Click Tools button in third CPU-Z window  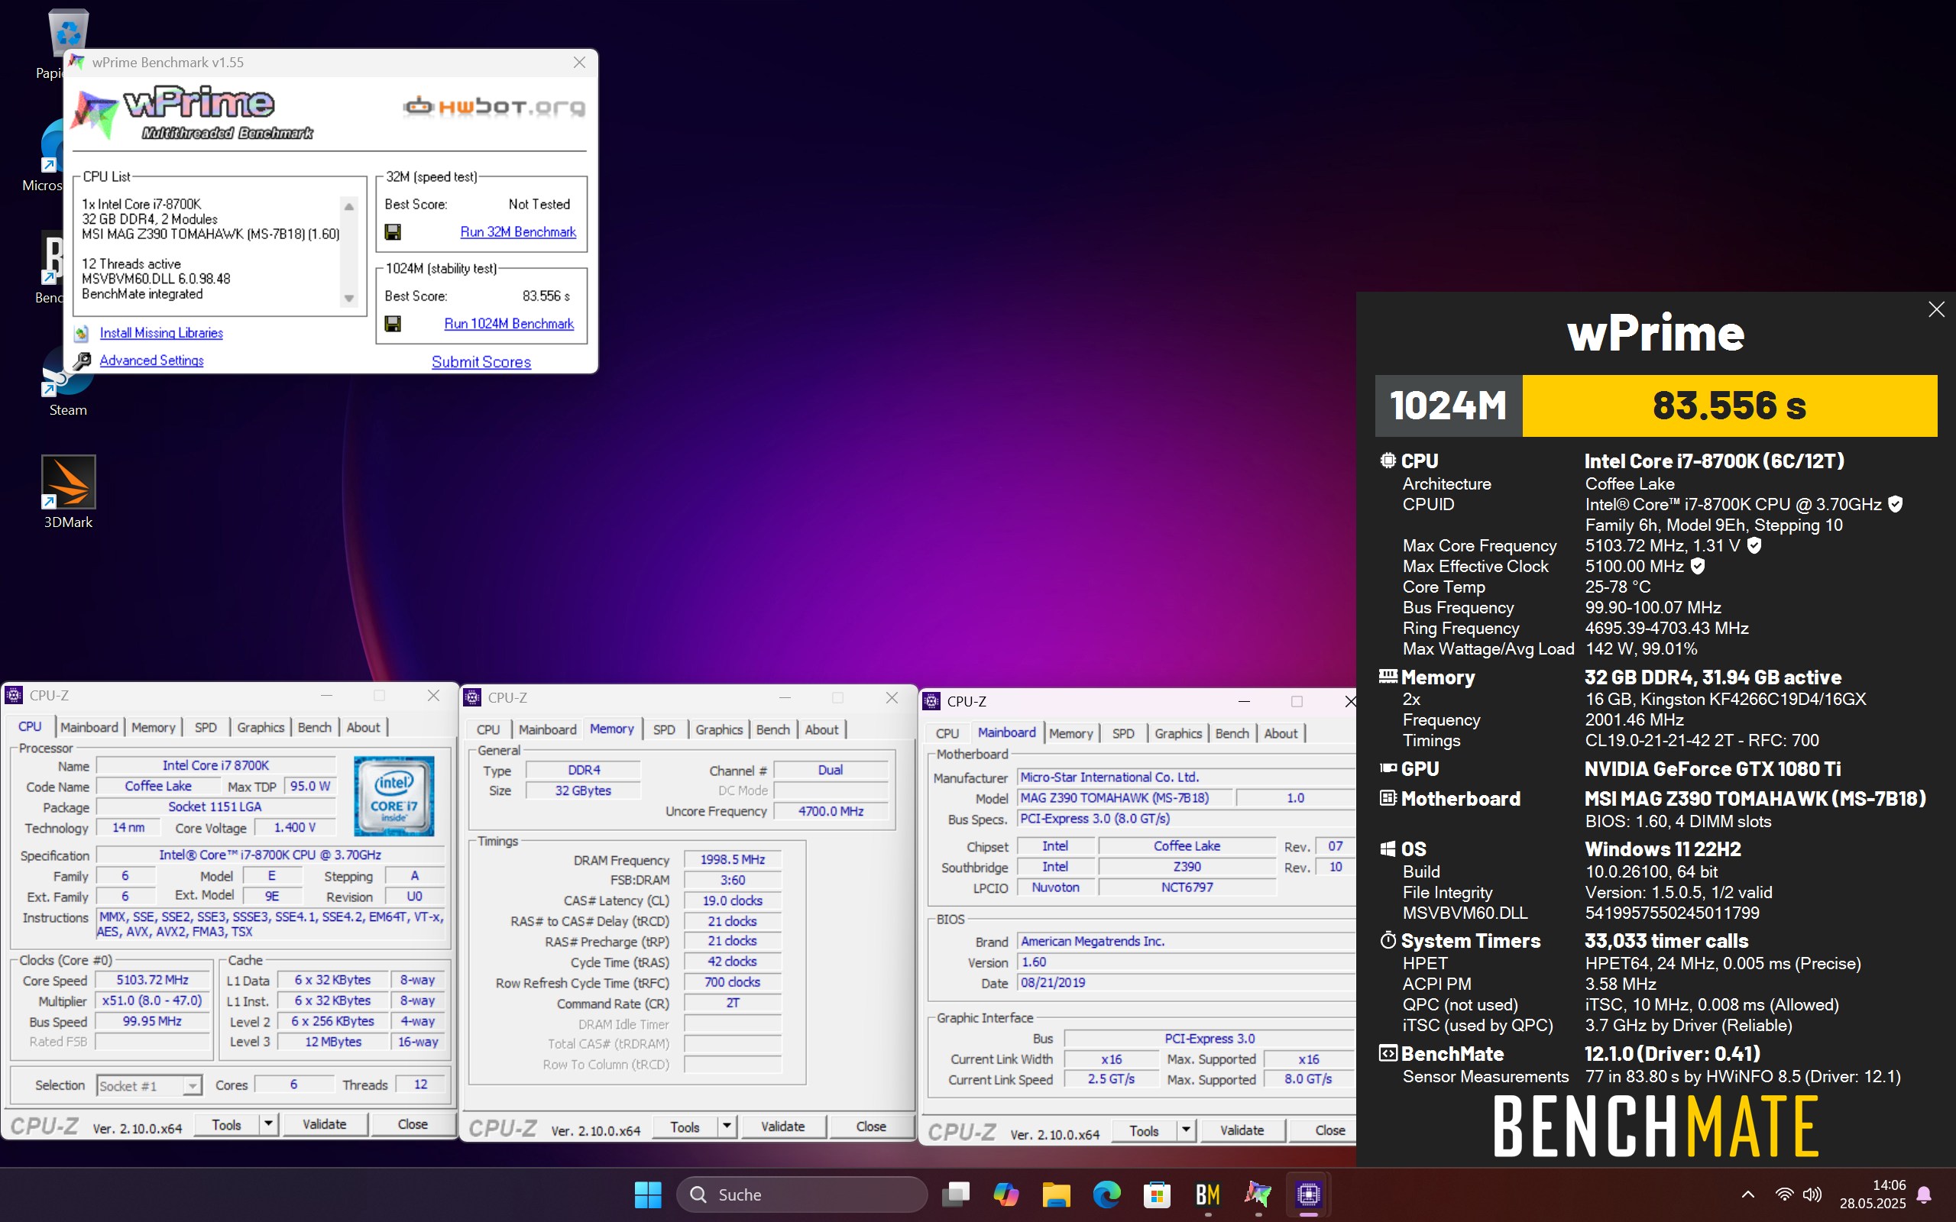1144,1130
